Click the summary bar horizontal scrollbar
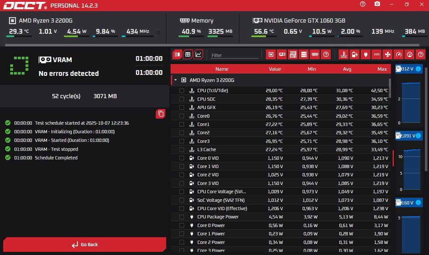Screen dimensions: 429x255 click(x=212, y=45)
